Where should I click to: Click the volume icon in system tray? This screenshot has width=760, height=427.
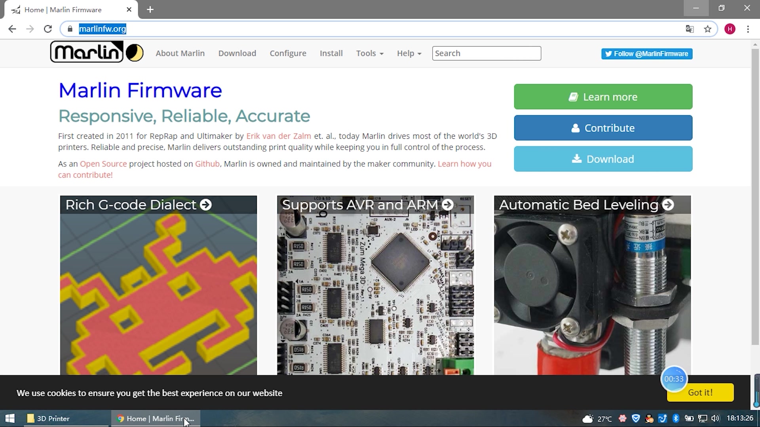(x=715, y=418)
